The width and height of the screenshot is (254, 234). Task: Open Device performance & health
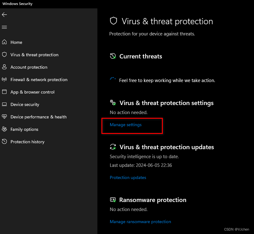[38, 117]
